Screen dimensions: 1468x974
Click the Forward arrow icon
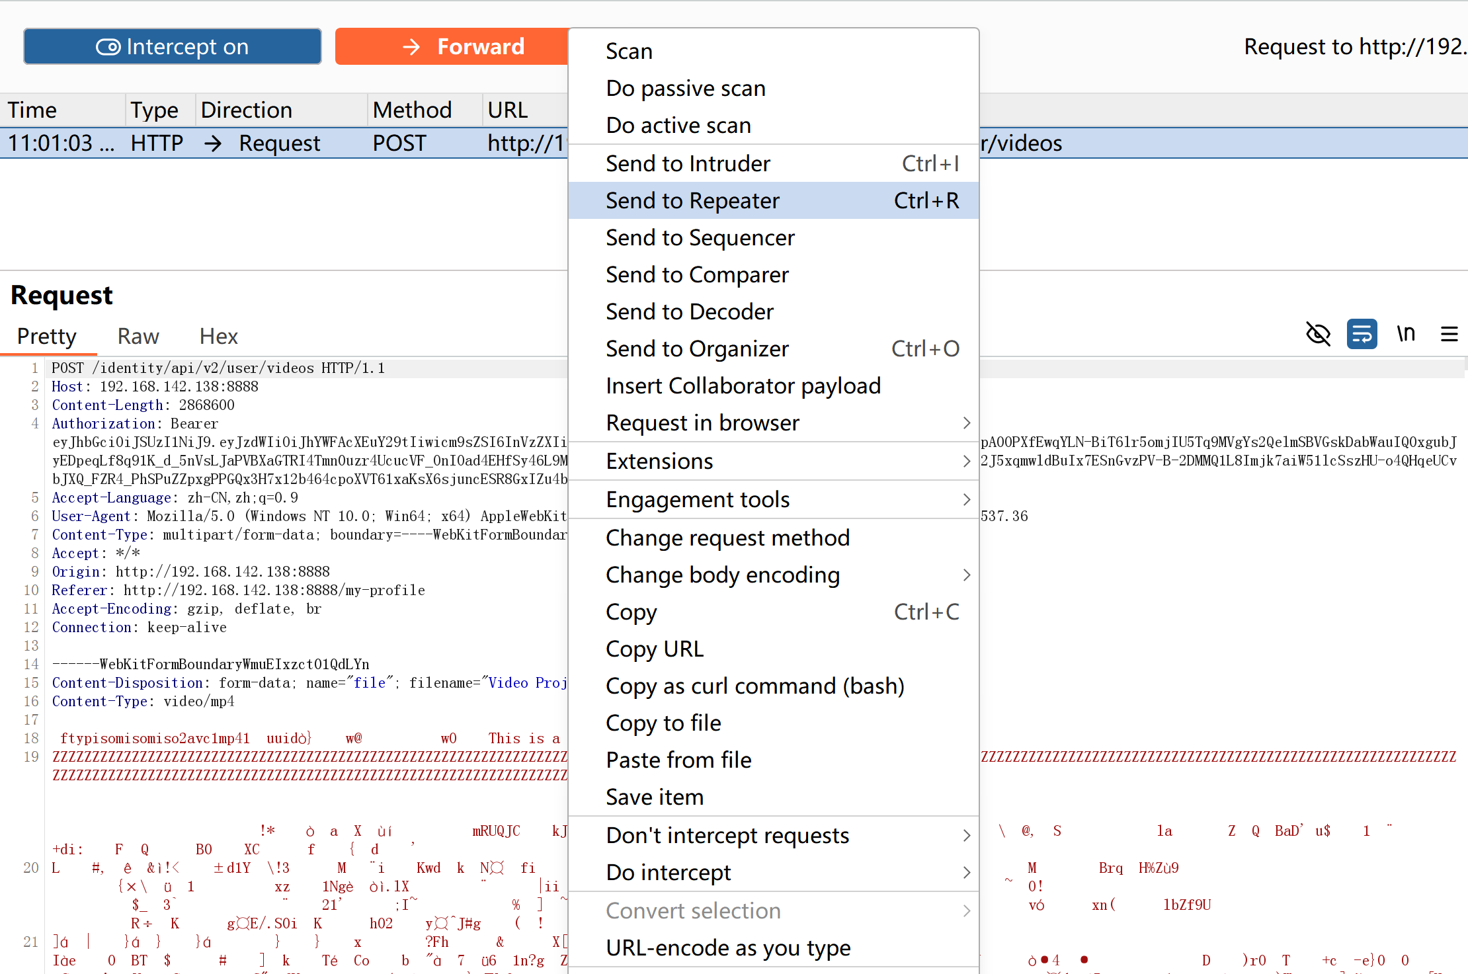(411, 46)
